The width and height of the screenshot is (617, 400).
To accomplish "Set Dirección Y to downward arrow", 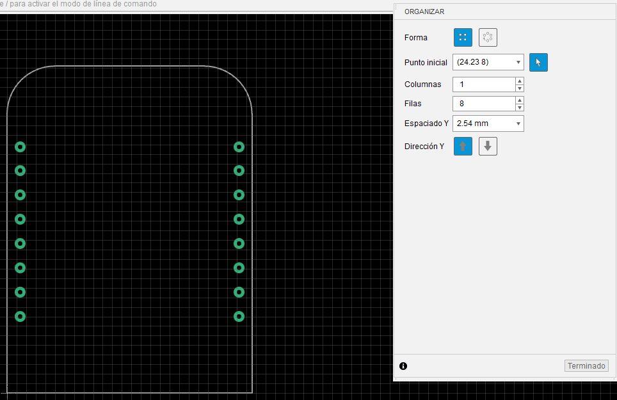I will click(488, 147).
